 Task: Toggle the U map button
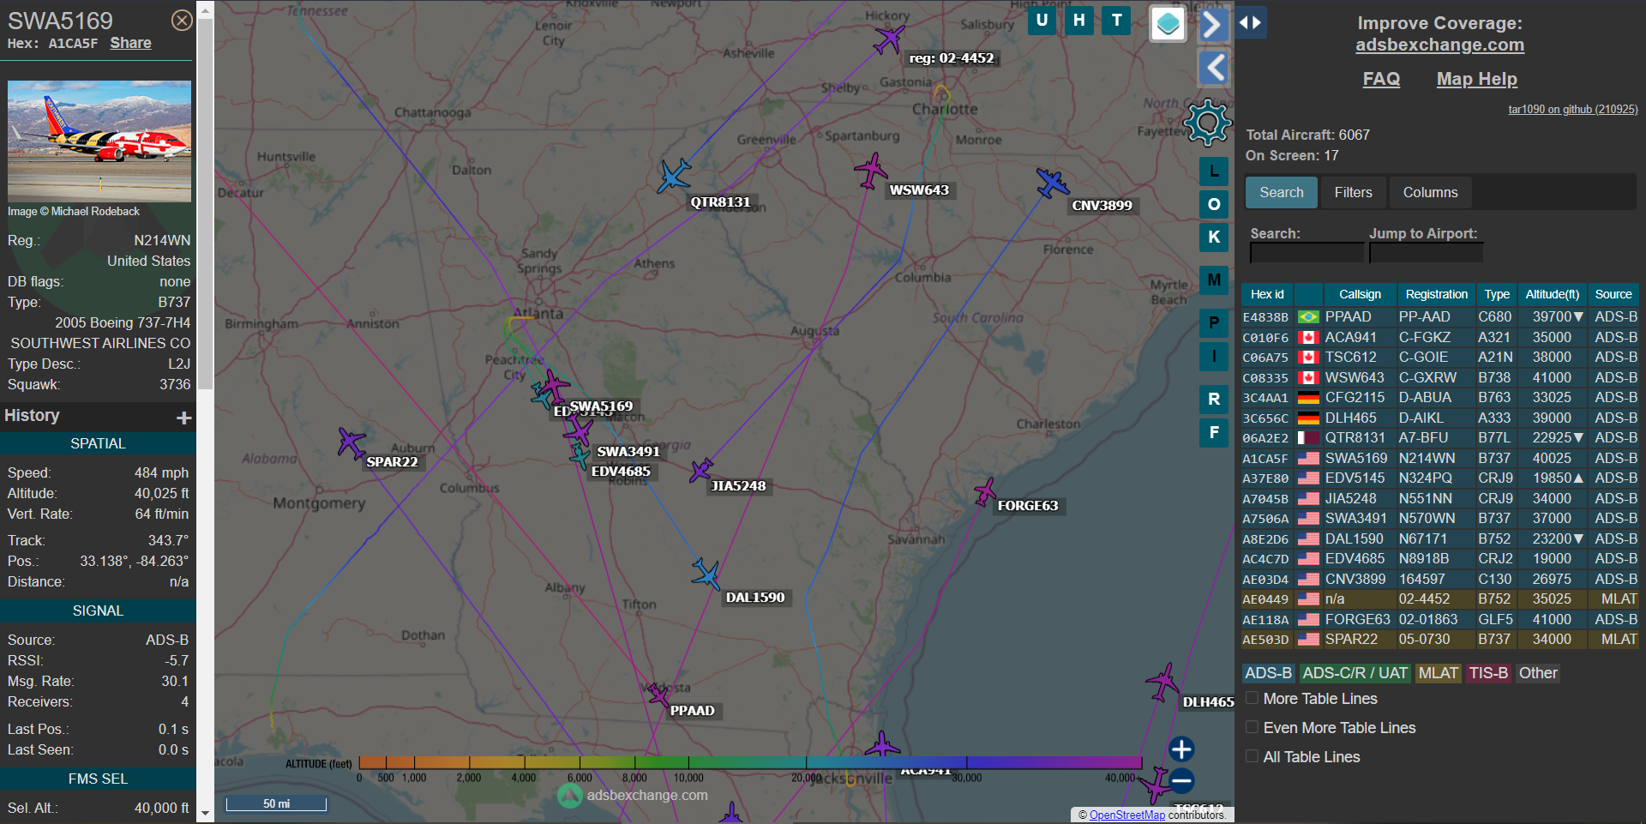click(x=1042, y=21)
